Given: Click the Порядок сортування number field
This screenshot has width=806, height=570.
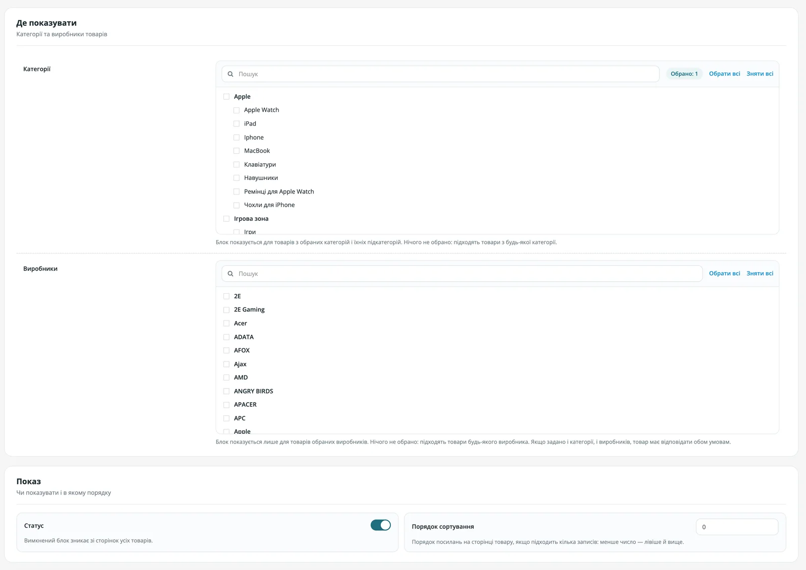Looking at the screenshot, I should point(737,527).
